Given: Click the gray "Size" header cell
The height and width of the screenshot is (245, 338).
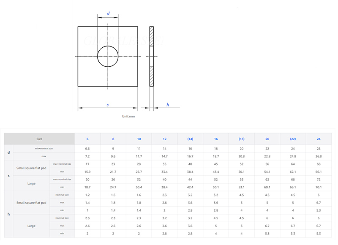Looking at the screenshot, I should [39, 139].
